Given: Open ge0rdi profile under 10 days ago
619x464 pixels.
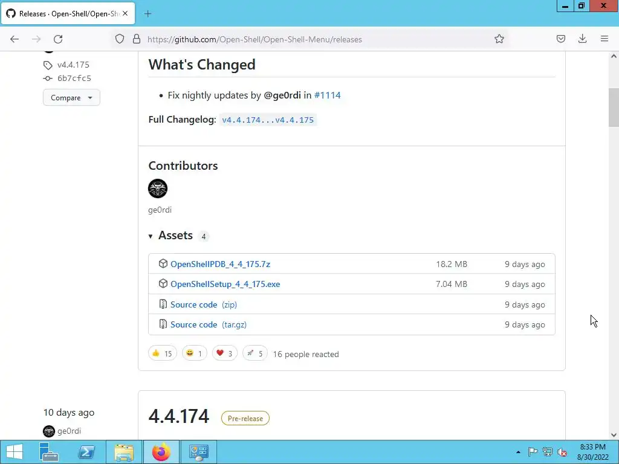Looking at the screenshot, I should coord(69,431).
